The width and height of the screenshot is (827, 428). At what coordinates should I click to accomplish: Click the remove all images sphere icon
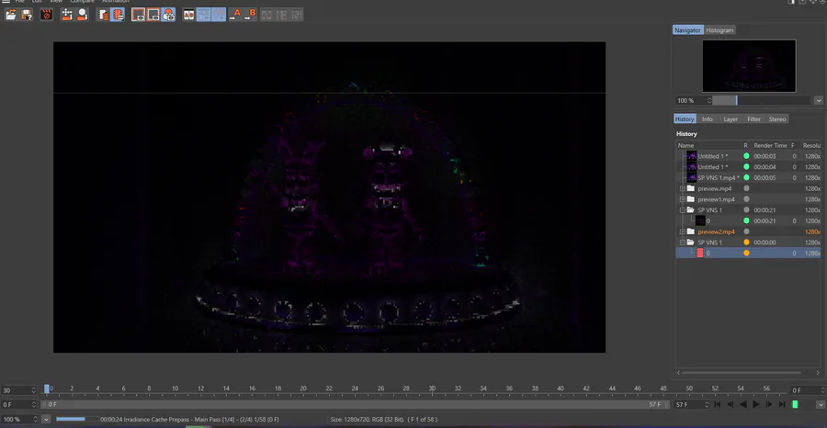(x=83, y=15)
